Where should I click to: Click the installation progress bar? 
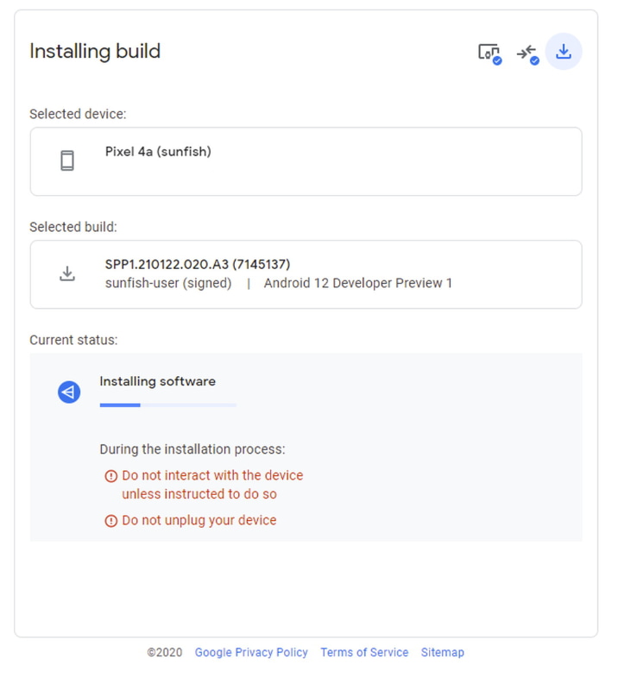[167, 405]
